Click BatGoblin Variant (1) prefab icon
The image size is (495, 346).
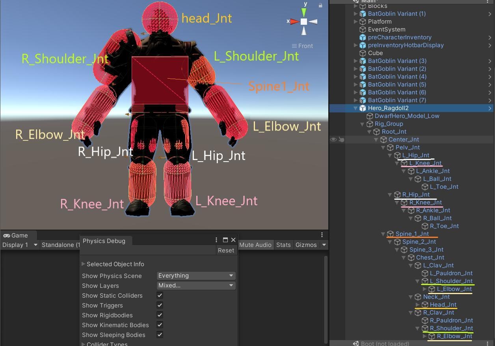point(363,14)
